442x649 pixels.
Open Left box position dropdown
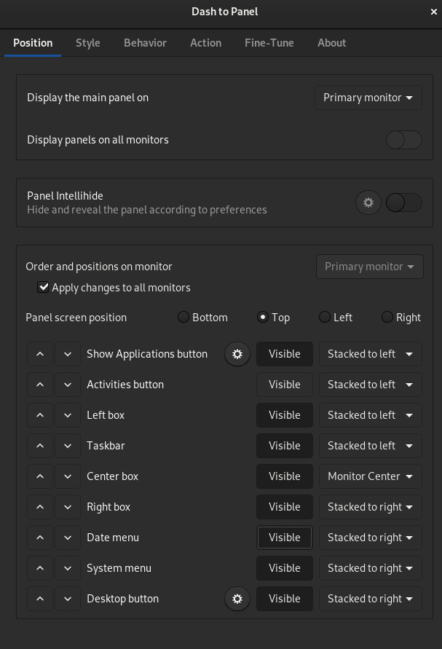pyautogui.click(x=371, y=415)
